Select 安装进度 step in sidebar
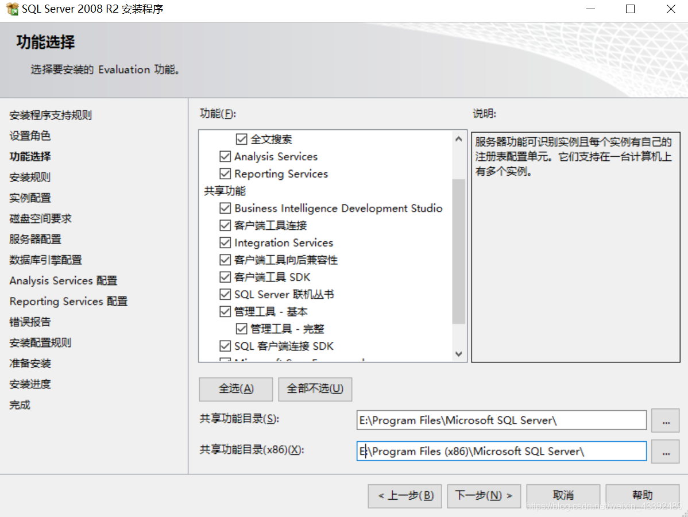The width and height of the screenshot is (688, 517). pyautogui.click(x=30, y=384)
